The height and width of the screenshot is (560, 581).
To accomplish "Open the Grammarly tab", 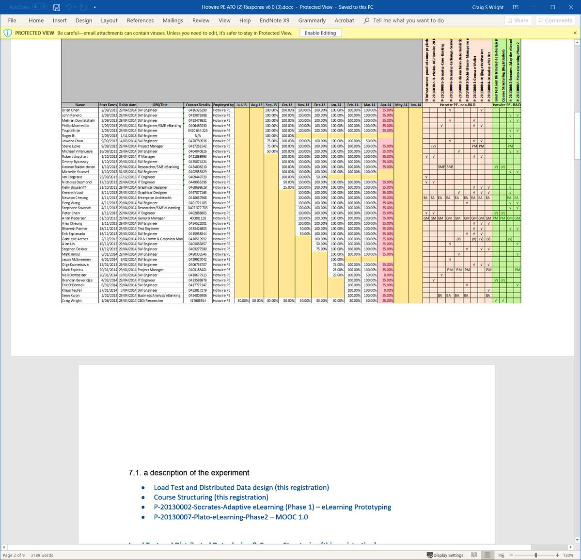I will click(x=312, y=20).
